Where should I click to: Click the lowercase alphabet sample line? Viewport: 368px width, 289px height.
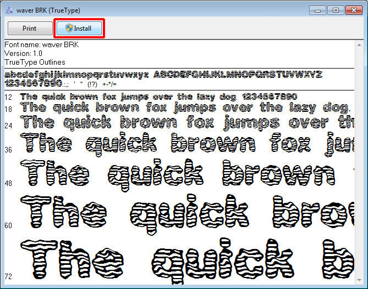point(76,75)
